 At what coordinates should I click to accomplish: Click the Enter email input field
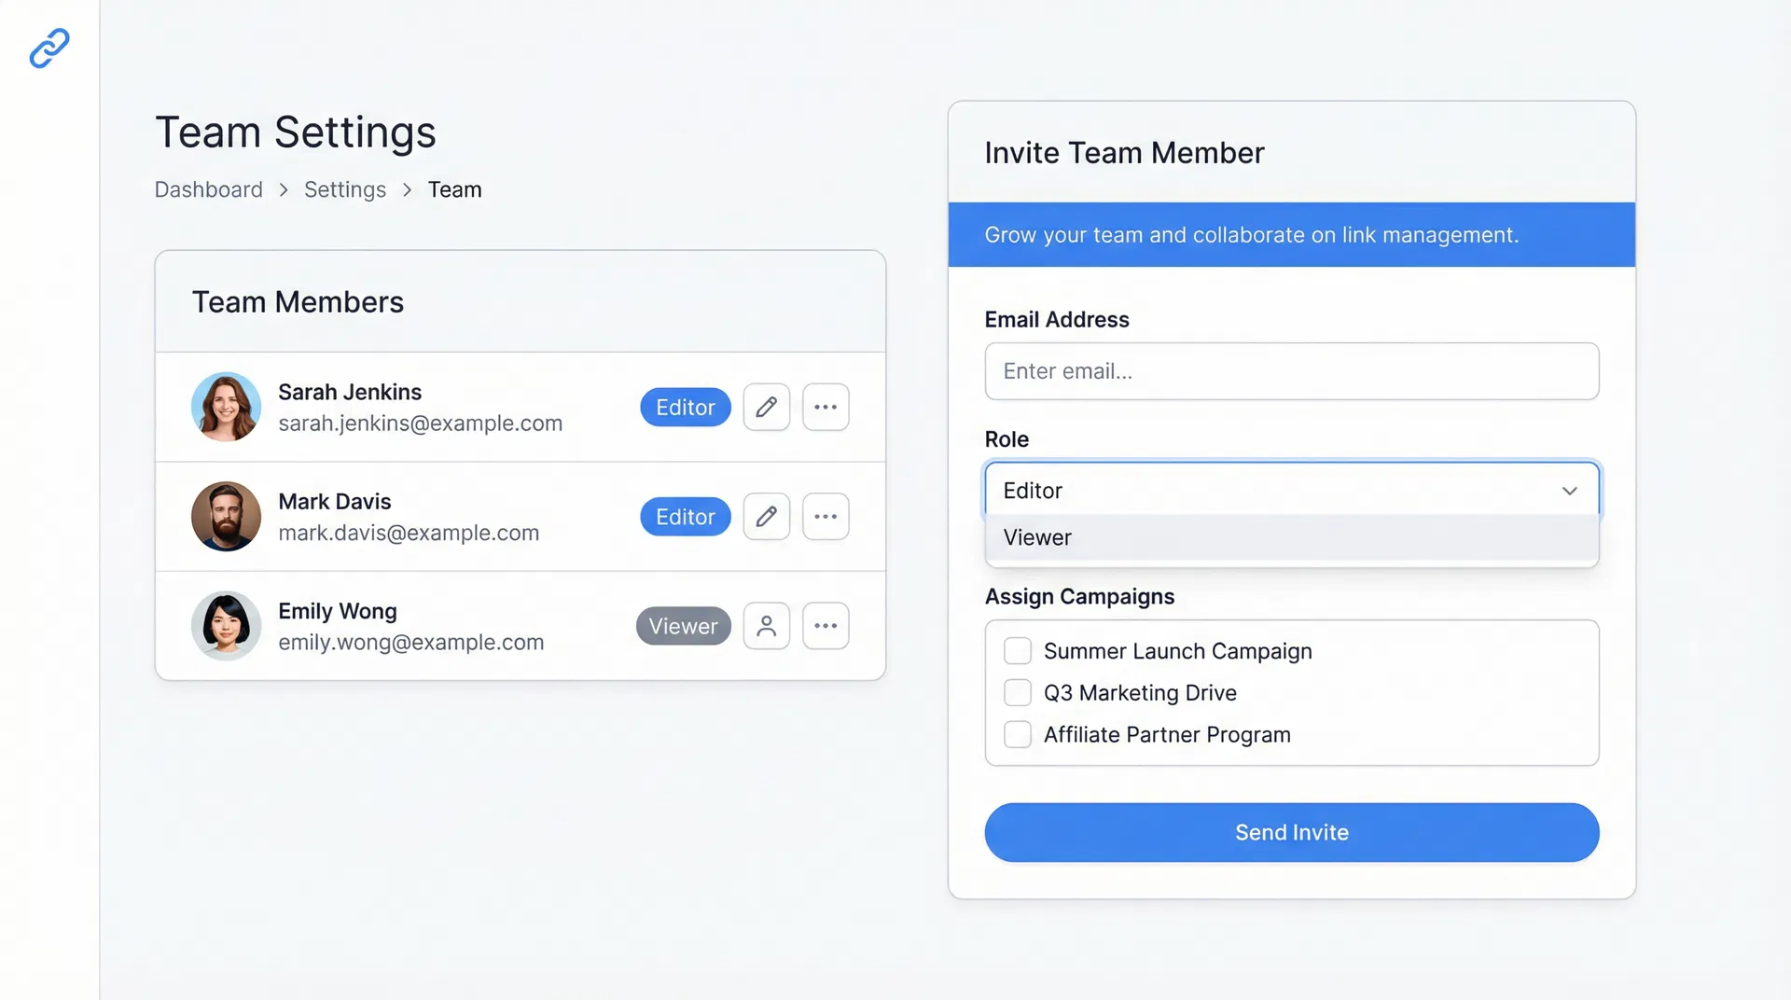1291,371
